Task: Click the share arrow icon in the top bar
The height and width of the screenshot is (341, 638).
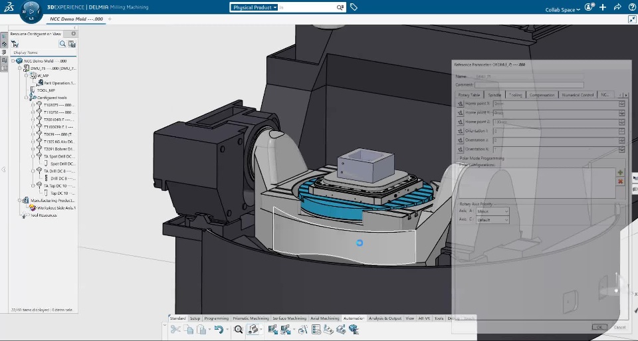Action: [x=617, y=7]
